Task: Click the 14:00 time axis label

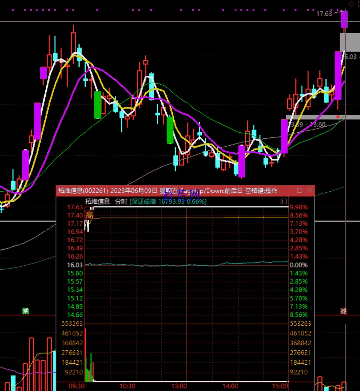Action: 230,386
